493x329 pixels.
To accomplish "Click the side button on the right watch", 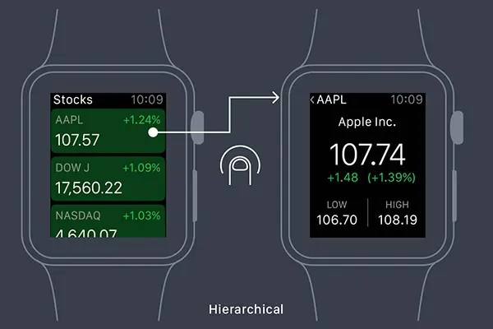I will click(454, 196).
